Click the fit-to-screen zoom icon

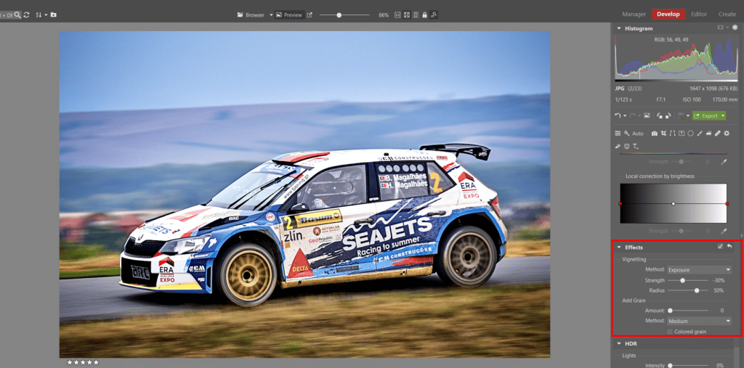tap(407, 15)
